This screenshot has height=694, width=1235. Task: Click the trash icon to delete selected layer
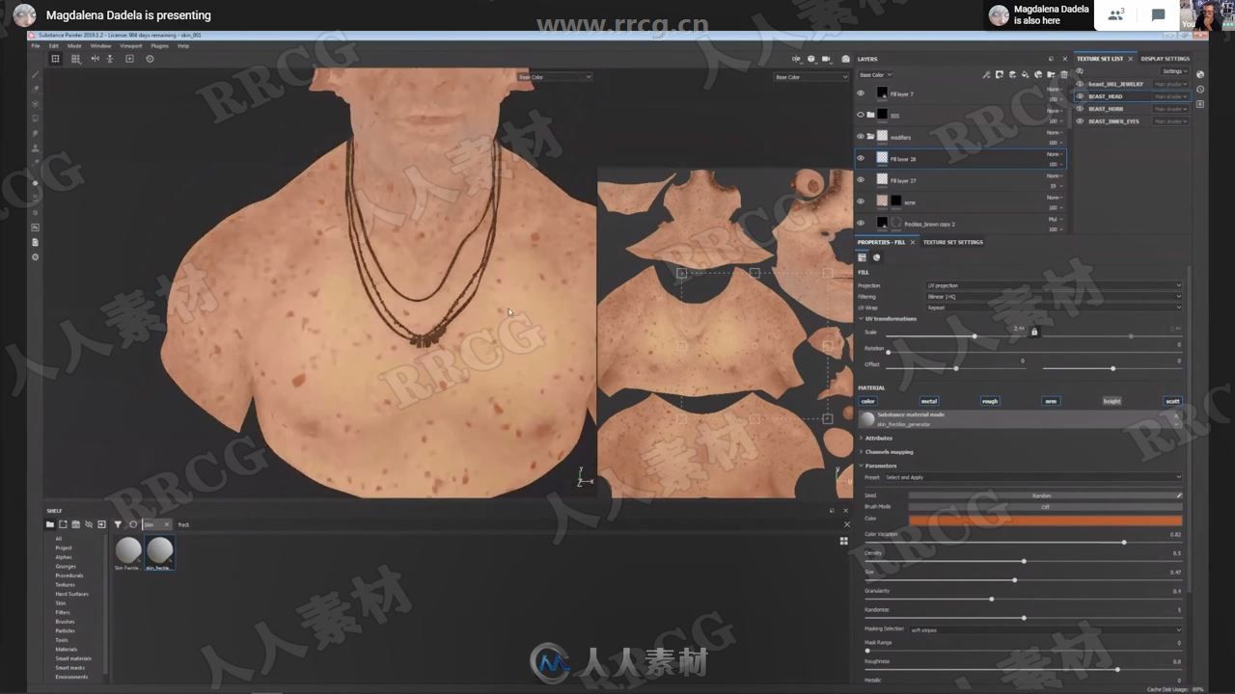tap(1064, 74)
